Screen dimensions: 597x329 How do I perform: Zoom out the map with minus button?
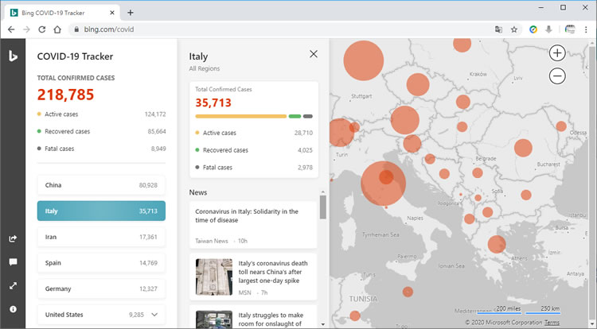[557, 76]
